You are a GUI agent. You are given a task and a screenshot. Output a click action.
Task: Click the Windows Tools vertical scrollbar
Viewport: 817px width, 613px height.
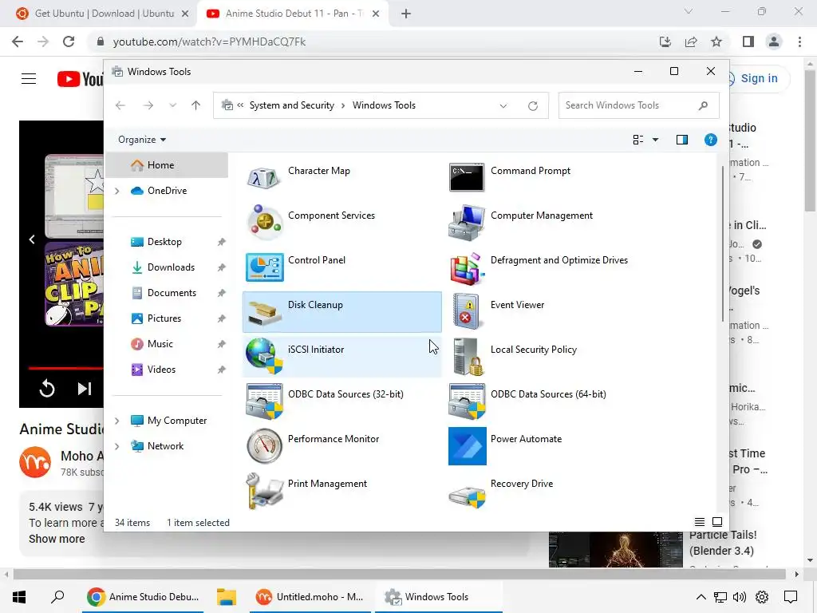coord(722,244)
